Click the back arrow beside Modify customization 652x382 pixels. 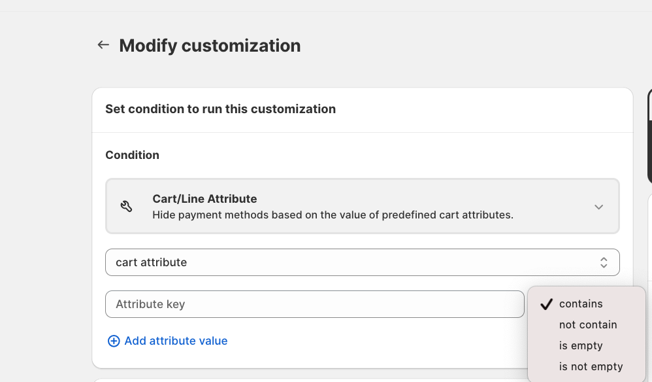pos(103,45)
